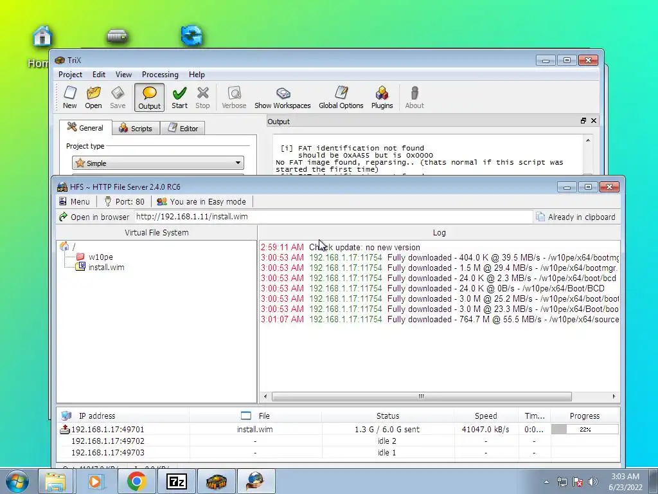Select the w10pe folder in file tree
The width and height of the screenshot is (658, 494).
tap(95, 257)
